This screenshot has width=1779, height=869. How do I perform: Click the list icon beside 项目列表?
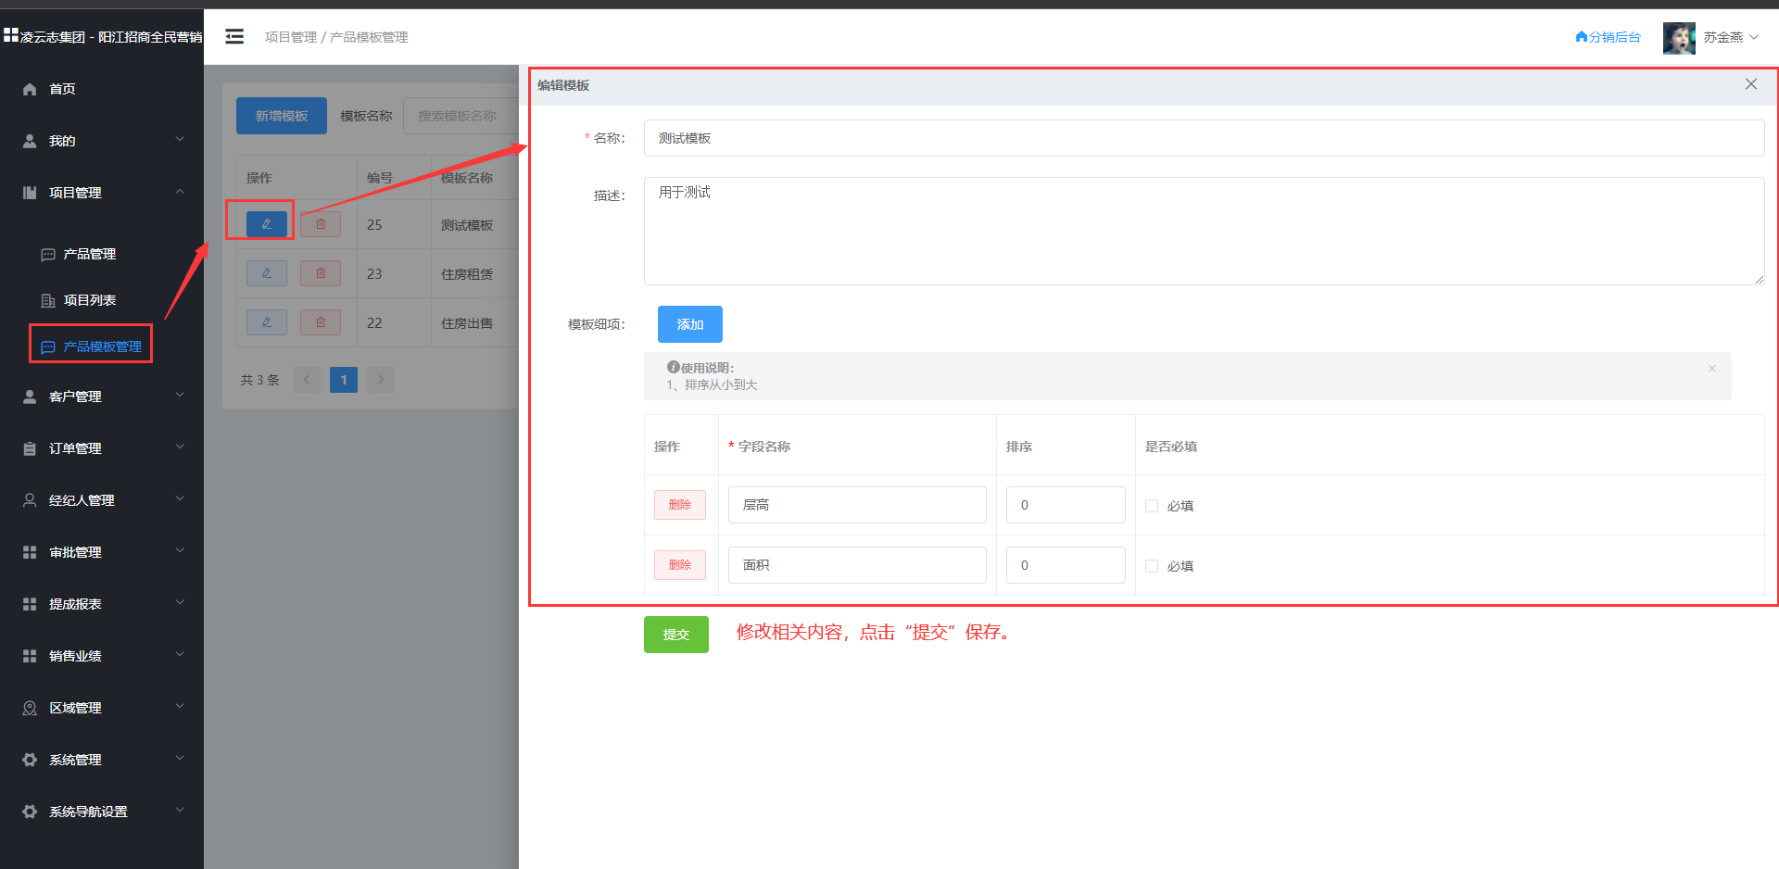click(48, 300)
